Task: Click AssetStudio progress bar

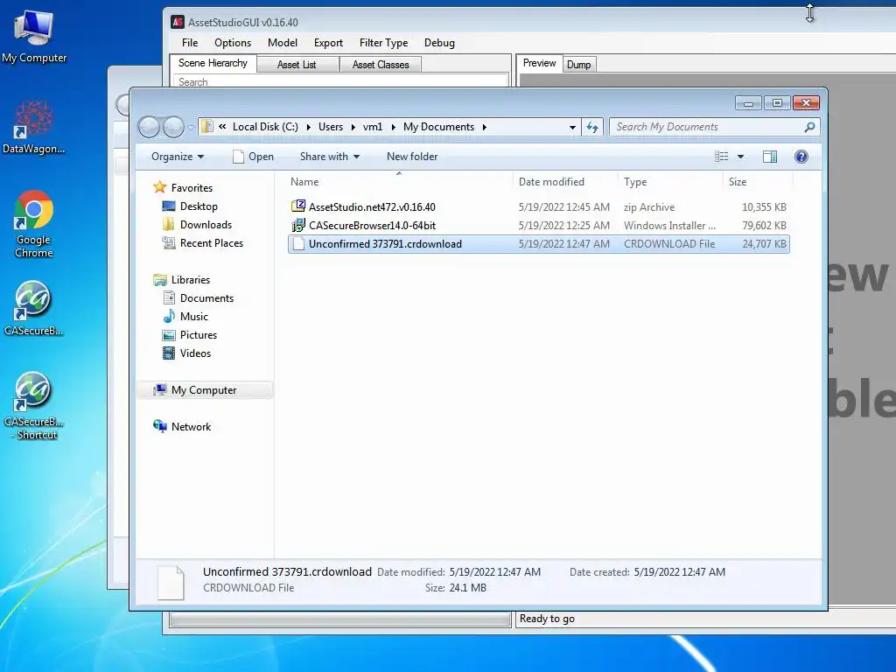Action: click(340, 619)
